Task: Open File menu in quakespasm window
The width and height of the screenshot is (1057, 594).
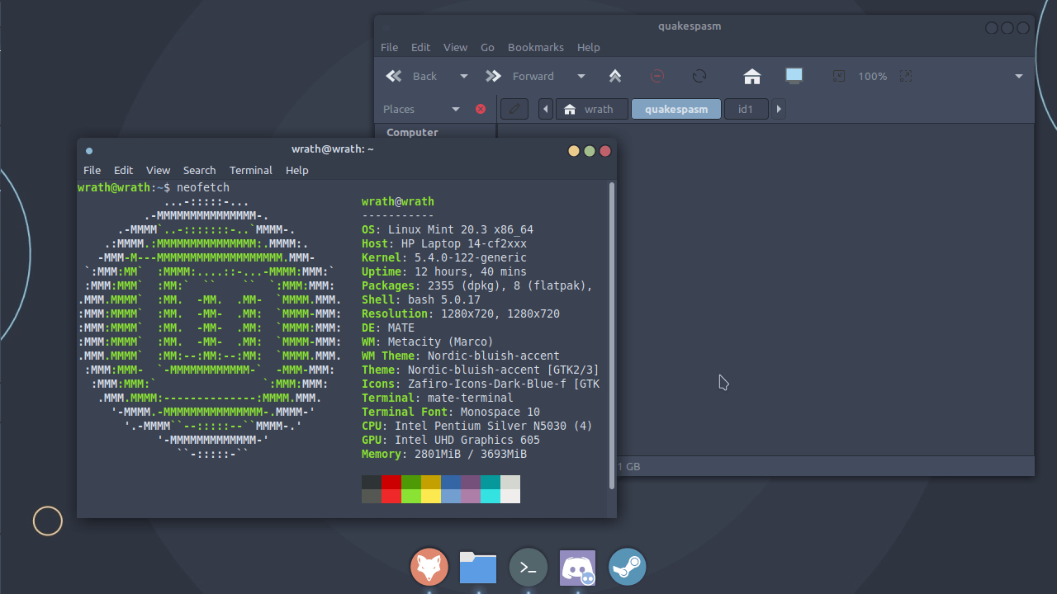Action: pos(389,47)
